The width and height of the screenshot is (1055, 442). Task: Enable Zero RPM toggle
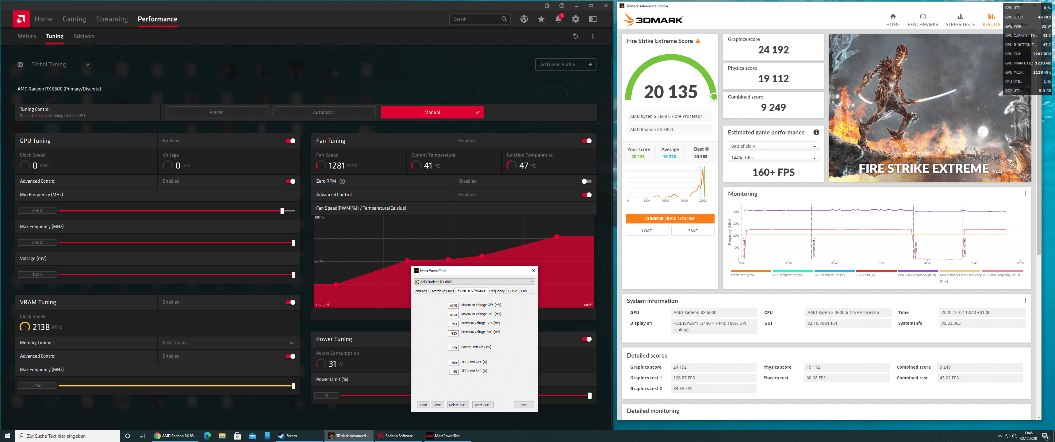586,181
